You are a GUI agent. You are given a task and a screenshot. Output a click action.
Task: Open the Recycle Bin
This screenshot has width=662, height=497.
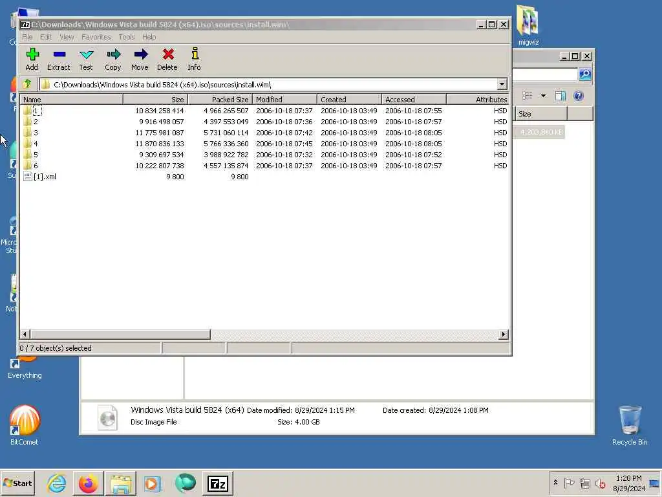[630, 425]
